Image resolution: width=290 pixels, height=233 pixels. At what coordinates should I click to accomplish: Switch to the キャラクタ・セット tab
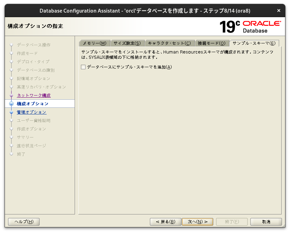coord(170,43)
